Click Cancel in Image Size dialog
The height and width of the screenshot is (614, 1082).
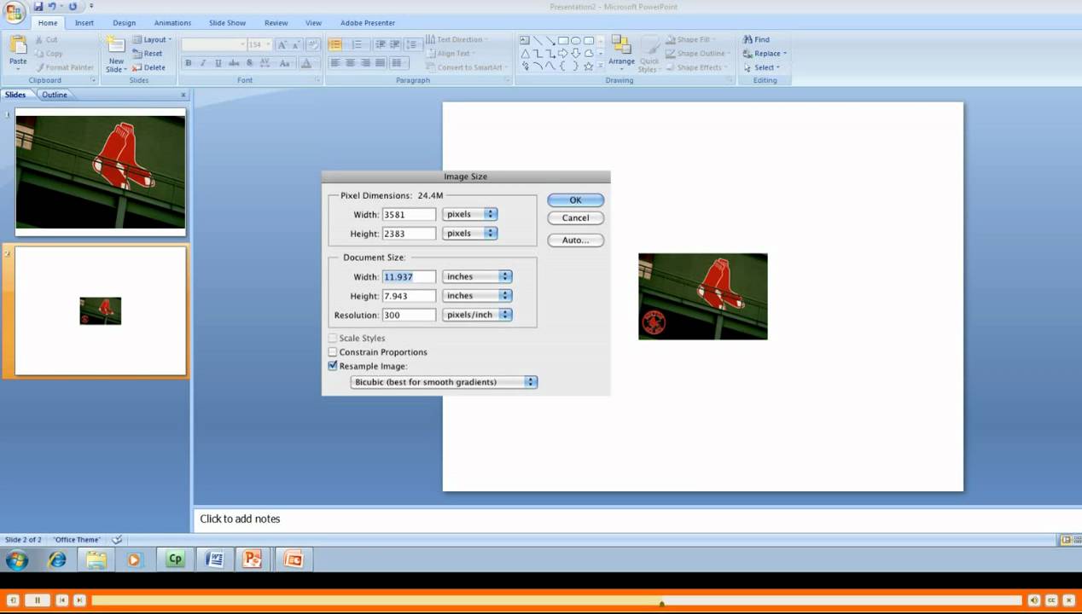pos(575,217)
